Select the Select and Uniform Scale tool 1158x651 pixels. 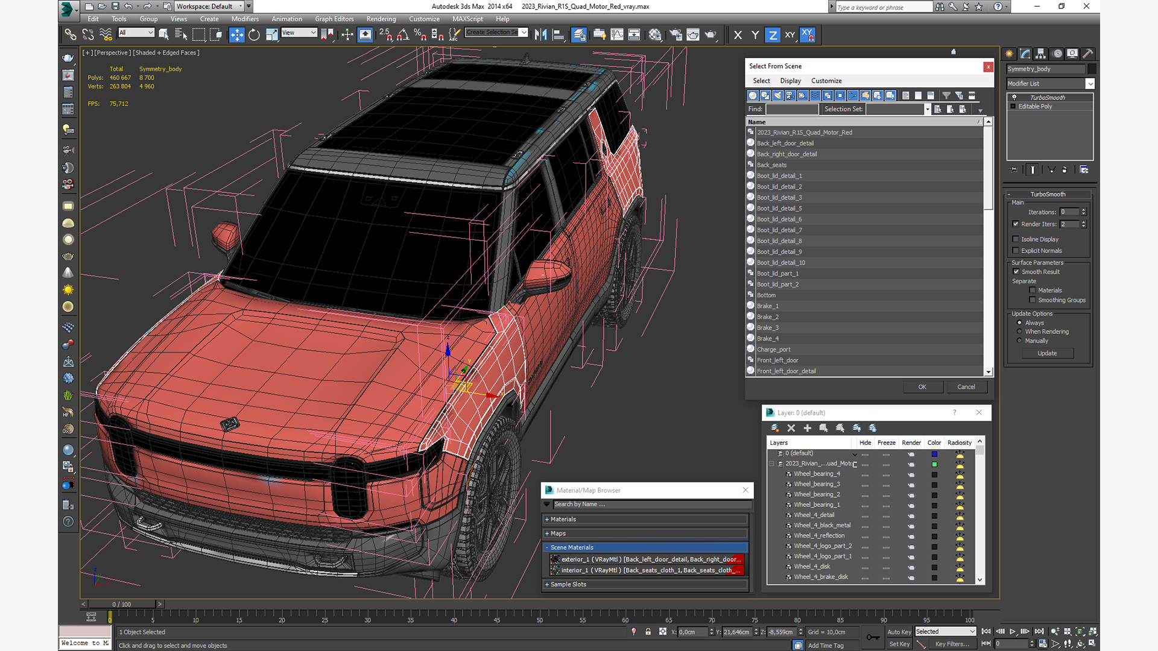pyautogui.click(x=271, y=35)
